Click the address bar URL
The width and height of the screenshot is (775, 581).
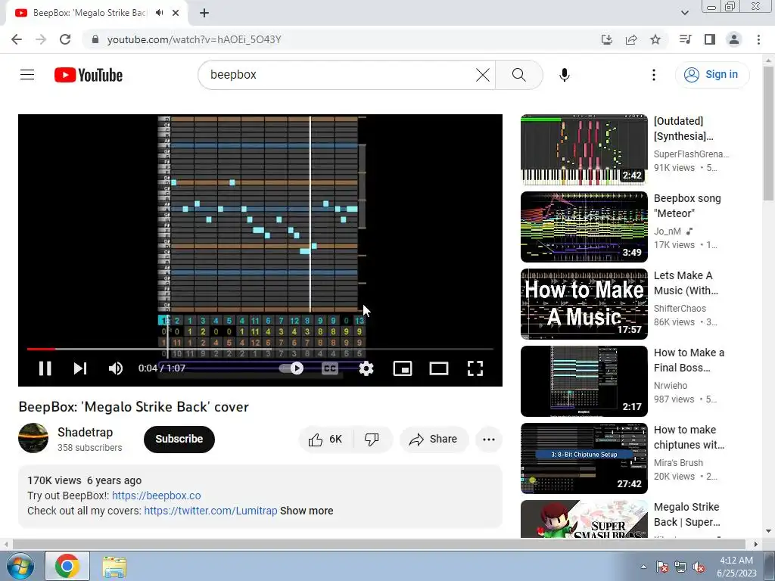pos(195,39)
